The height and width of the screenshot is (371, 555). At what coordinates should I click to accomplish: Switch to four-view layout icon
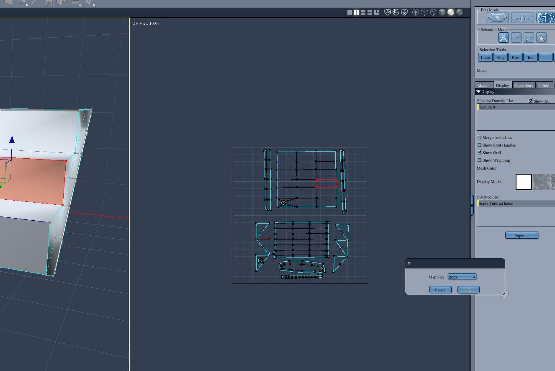pyautogui.click(x=370, y=12)
